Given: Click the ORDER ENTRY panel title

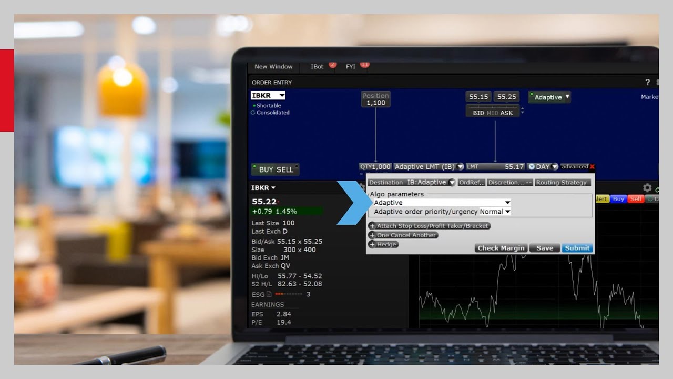Looking at the screenshot, I should tap(272, 82).
